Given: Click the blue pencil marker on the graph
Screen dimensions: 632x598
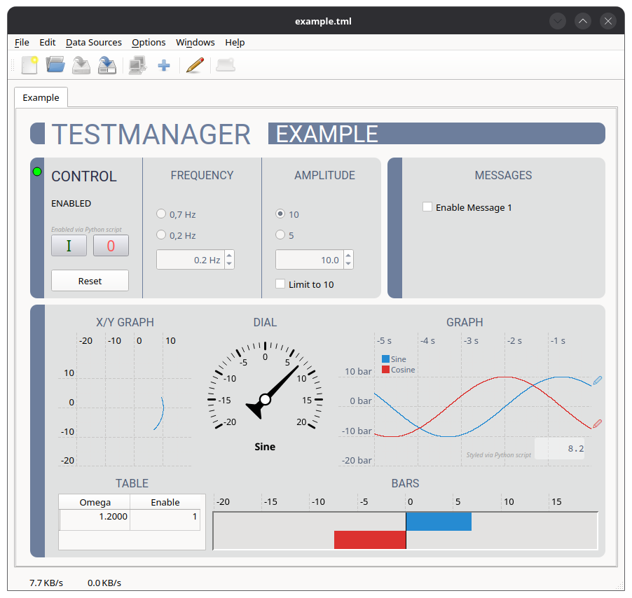Looking at the screenshot, I should click(x=598, y=380).
